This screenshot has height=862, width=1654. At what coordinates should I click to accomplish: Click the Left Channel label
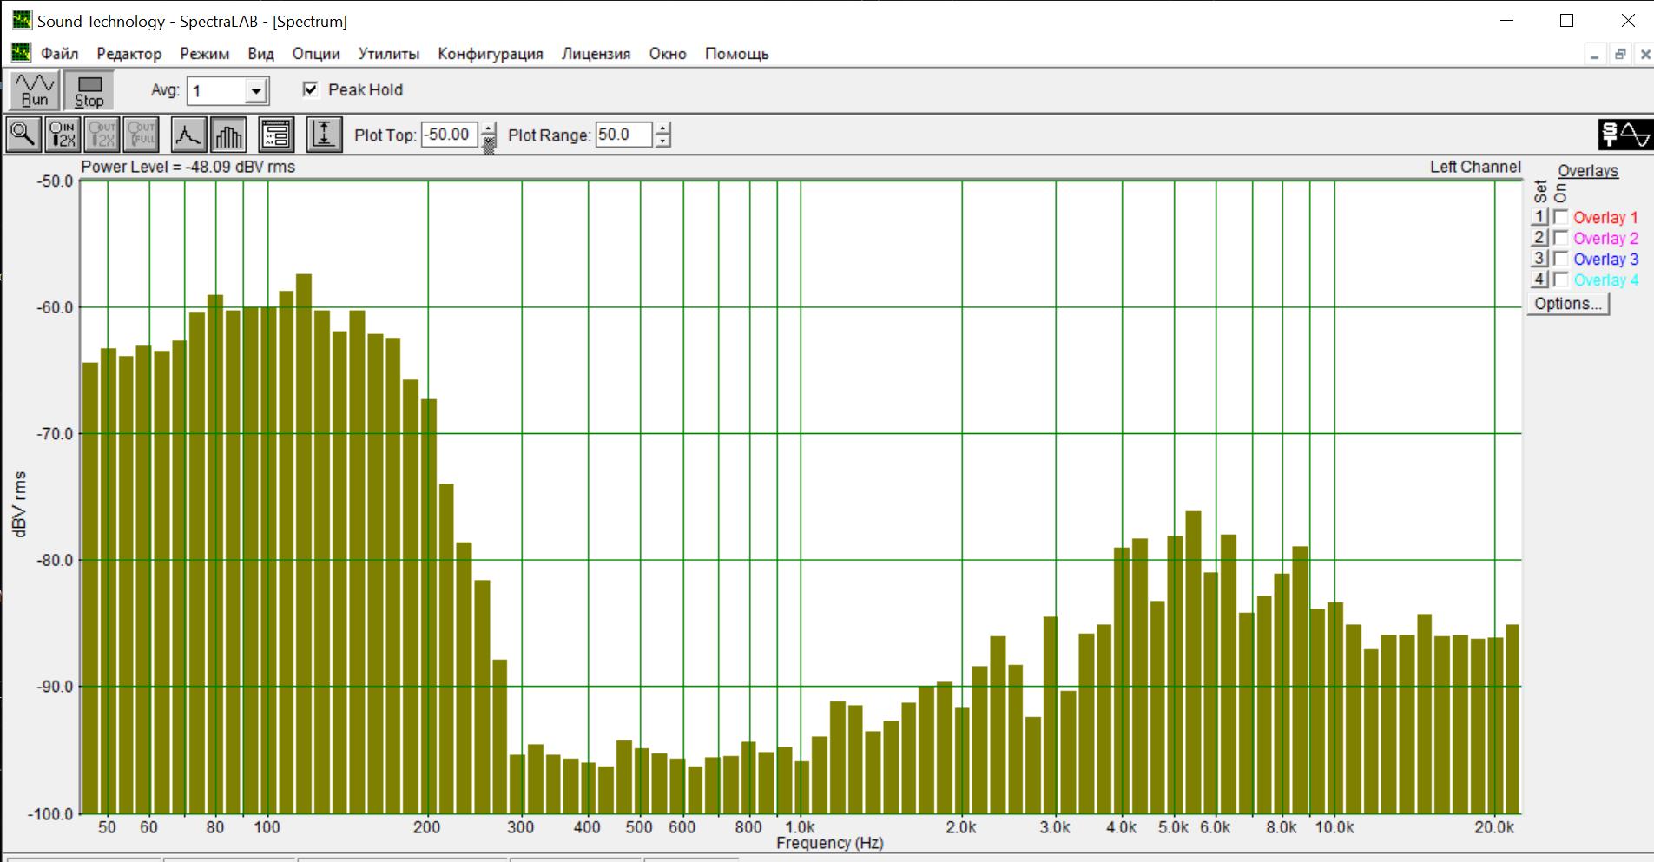[1475, 167]
